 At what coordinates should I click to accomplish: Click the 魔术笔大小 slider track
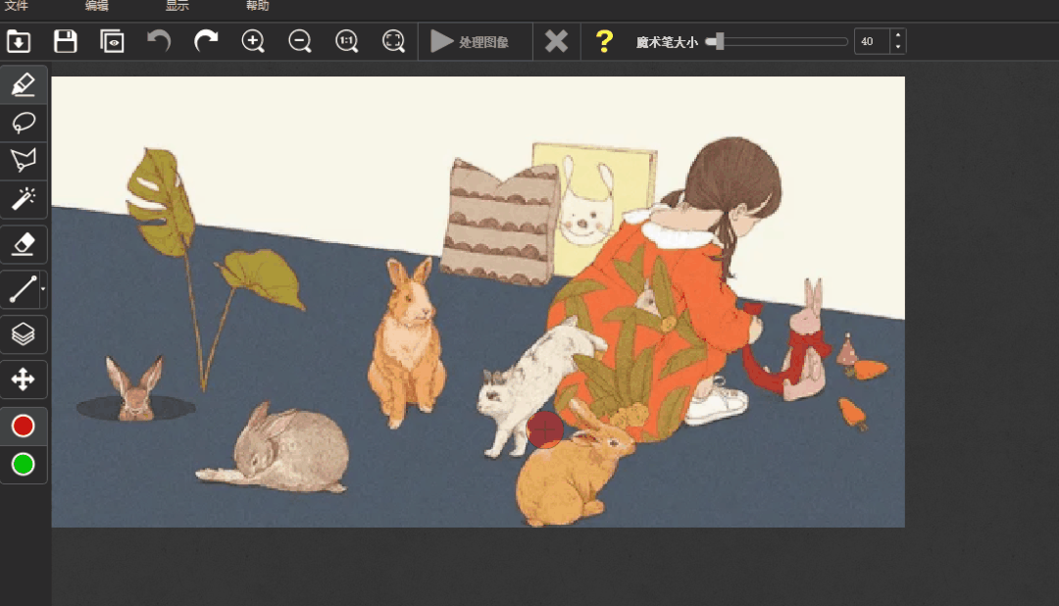(x=784, y=41)
